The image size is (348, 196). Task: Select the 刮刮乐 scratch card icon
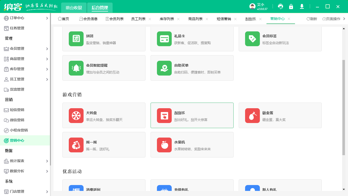coord(164,115)
